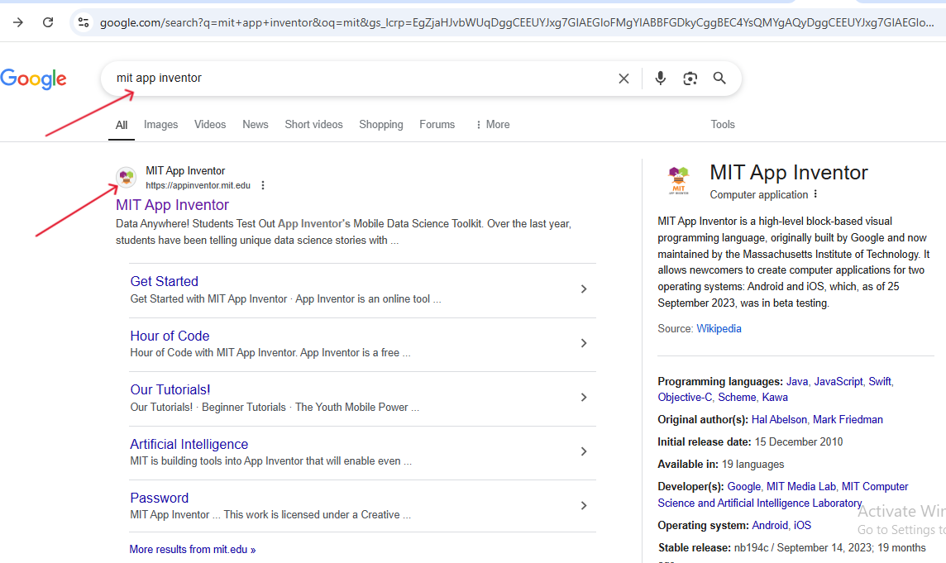Open Mark Friedman author link
This screenshot has height=563, width=946.
[x=848, y=419]
